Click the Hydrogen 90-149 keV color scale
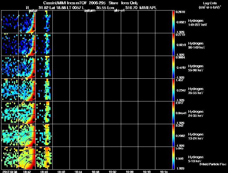This screenshot has width=228, height=173. (174, 44)
